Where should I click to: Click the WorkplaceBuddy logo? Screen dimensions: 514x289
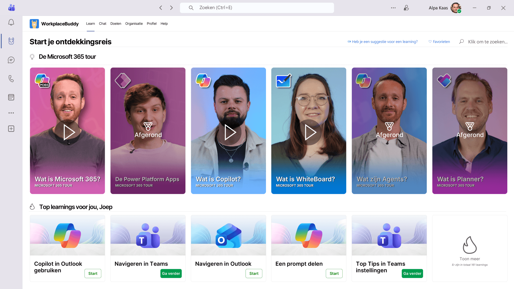point(34,24)
